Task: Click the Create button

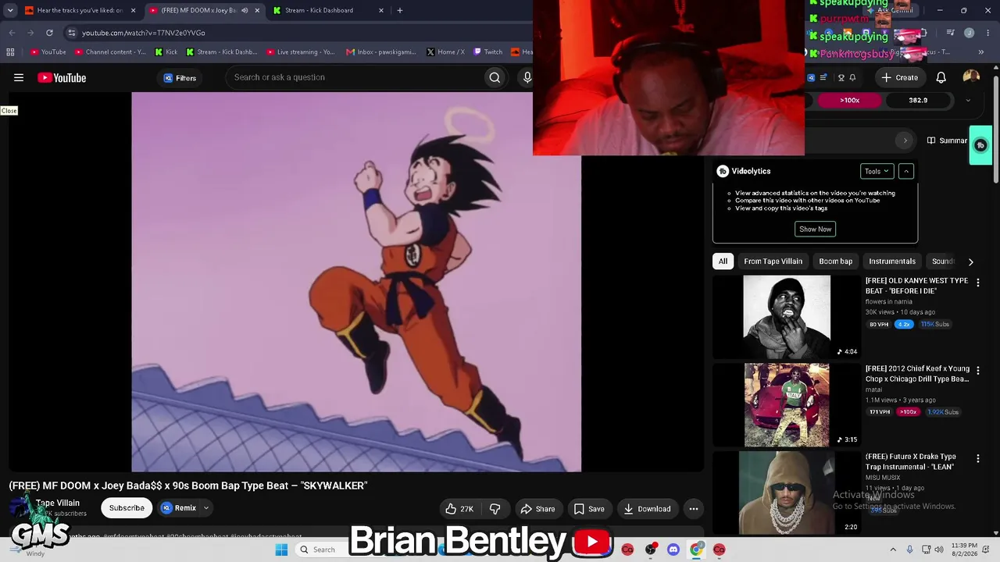Action: pyautogui.click(x=900, y=77)
